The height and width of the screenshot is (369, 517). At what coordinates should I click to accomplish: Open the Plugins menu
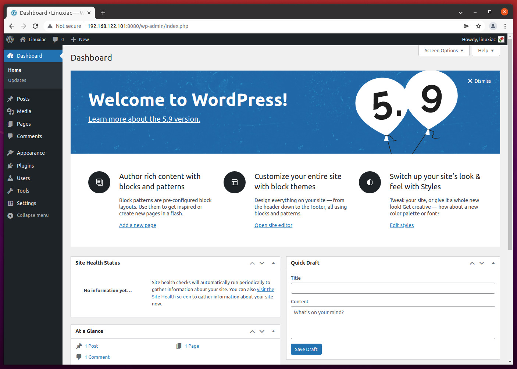33,166
